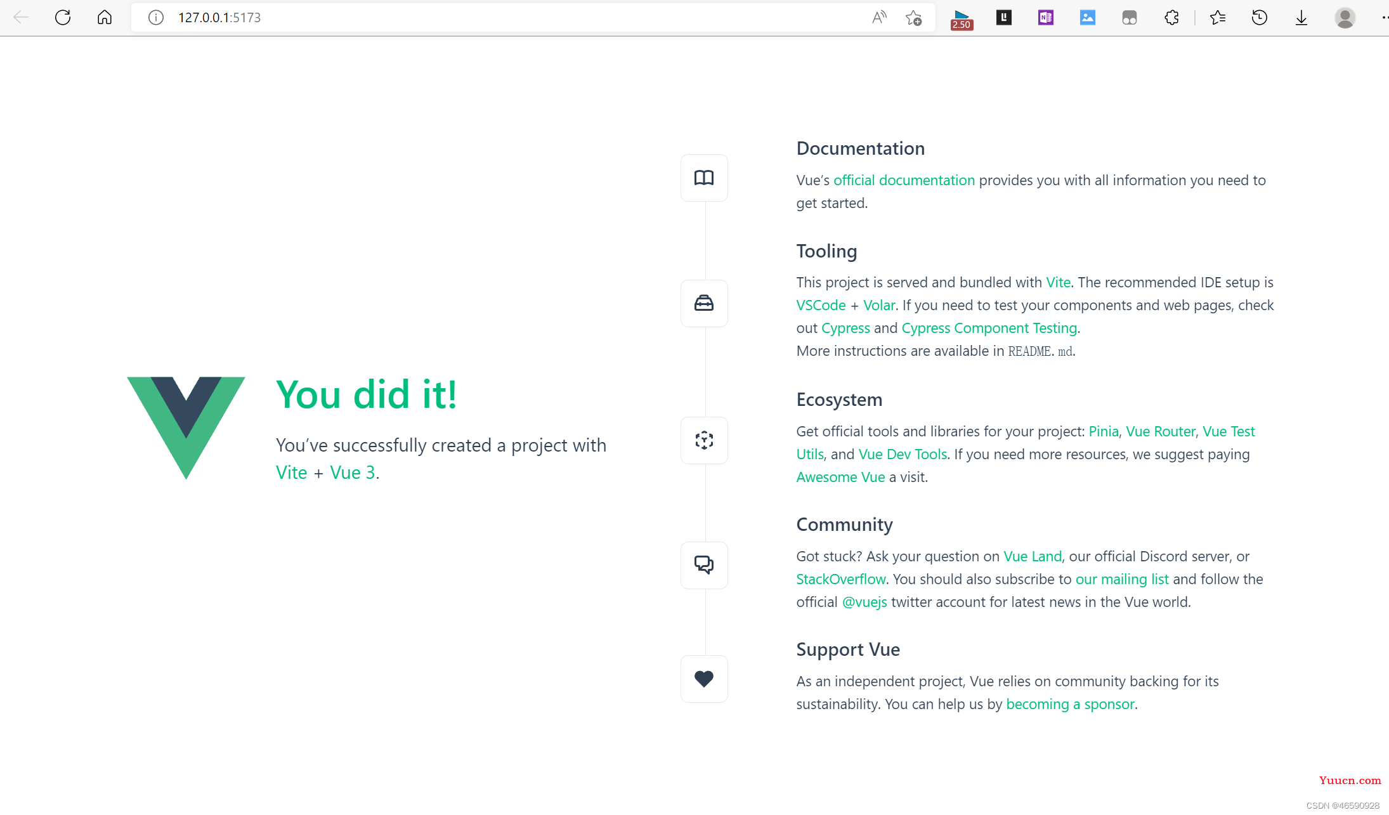This screenshot has height=815, width=1389.
Task: Open the Vue Router link
Action: click(x=1161, y=431)
